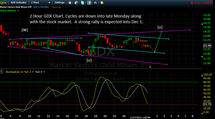This screenshot has height=119, width=215.
Task: Click the small triangle marker on time axis
Action: (150, 67)
